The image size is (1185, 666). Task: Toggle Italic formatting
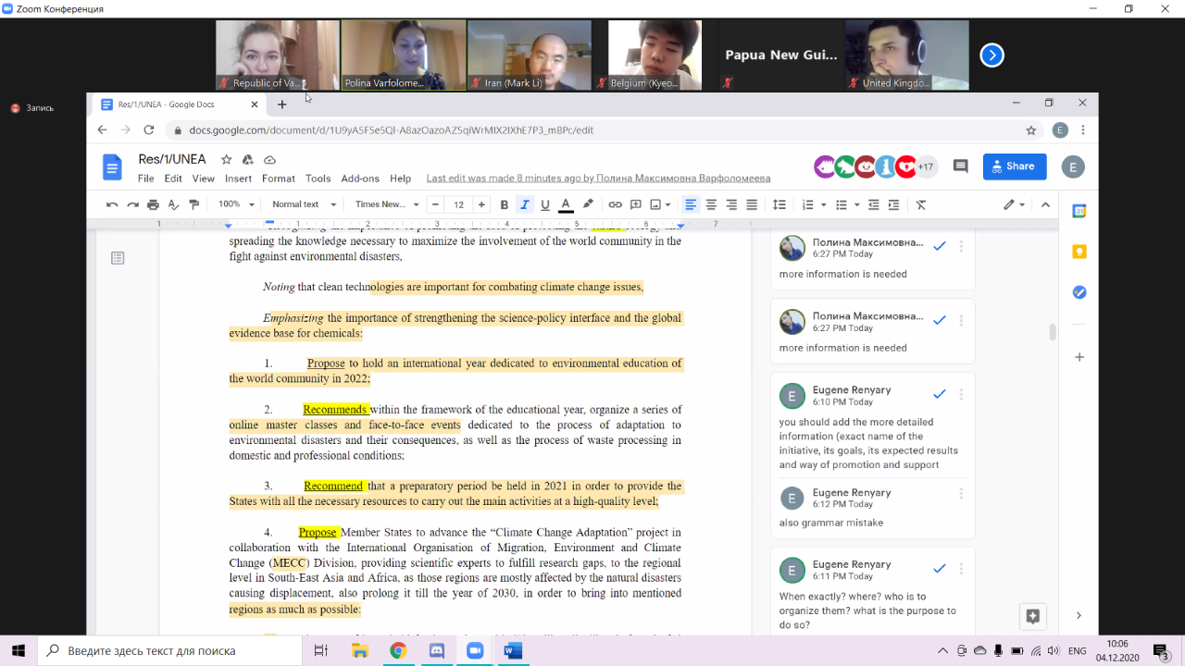tap(525, 204)
